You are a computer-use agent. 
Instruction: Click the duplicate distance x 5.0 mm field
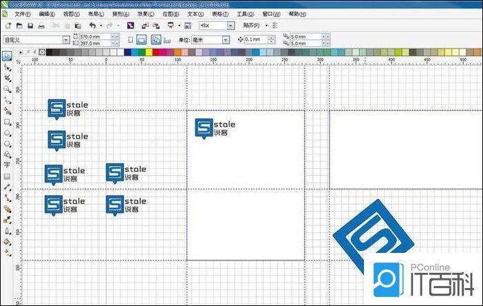click(x=306, y=37)
